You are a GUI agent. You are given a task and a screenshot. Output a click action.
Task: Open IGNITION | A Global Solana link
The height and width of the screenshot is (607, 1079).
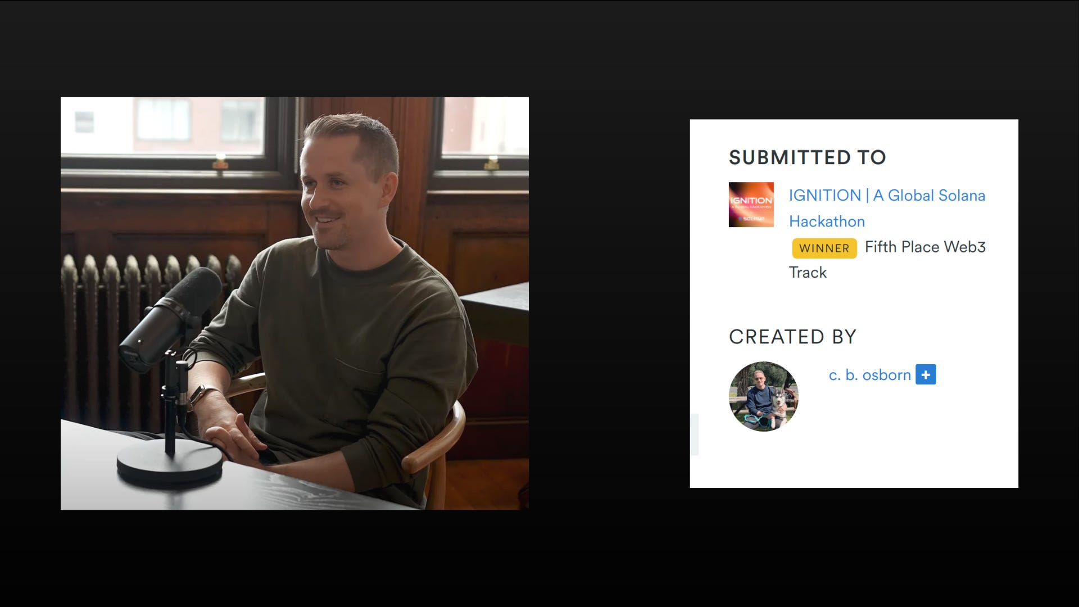coord(886,196)
